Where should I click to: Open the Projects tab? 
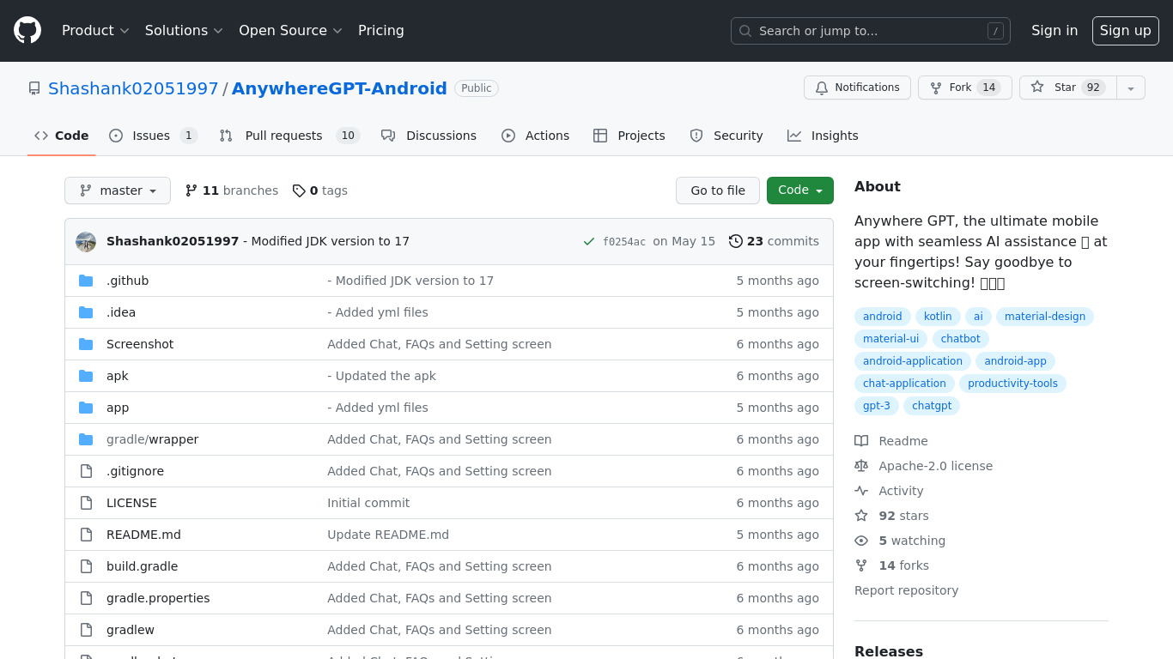click(629, 136)
